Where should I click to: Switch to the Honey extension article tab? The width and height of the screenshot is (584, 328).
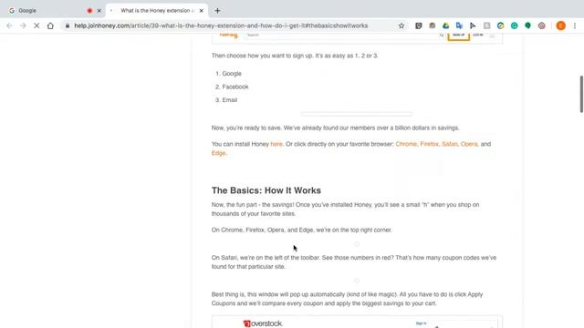(x=156, y=11)
